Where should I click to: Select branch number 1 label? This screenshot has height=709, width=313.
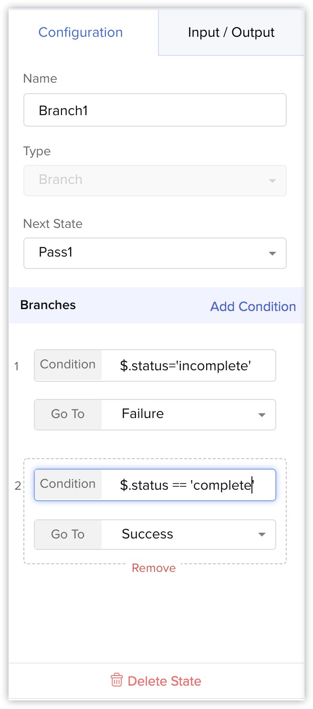click(17, 367)
